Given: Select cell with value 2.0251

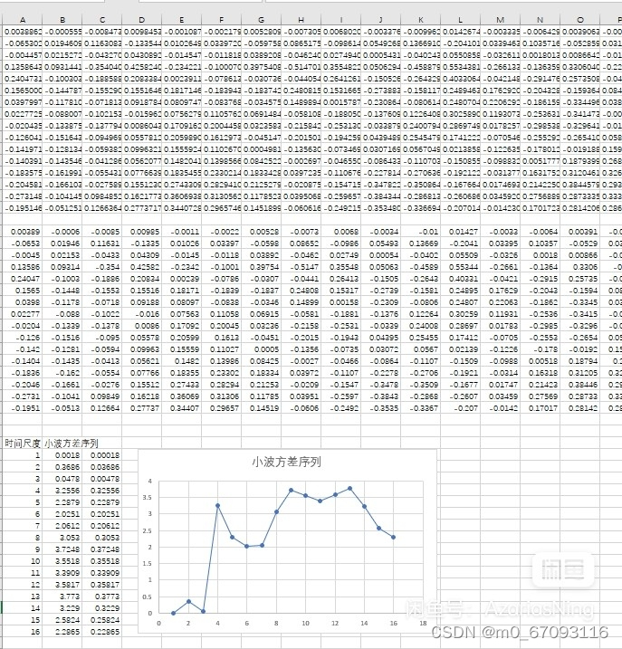Looking at the screenshot, I should tap(62, 514).
